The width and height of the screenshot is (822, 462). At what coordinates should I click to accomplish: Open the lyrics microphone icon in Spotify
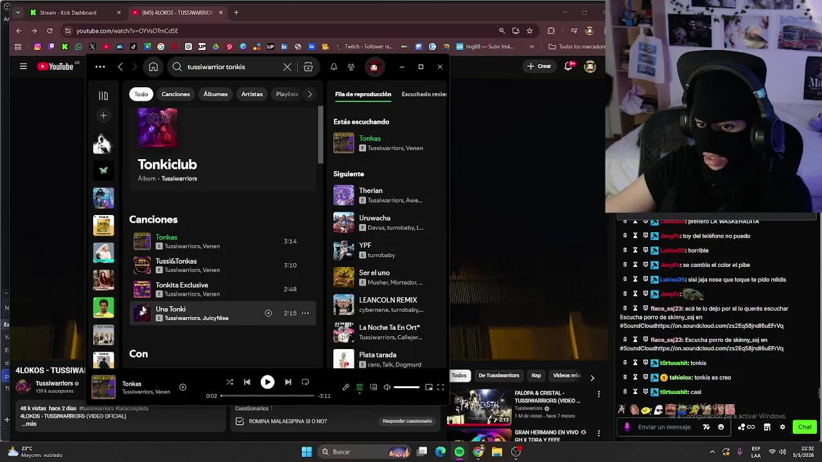345,387
